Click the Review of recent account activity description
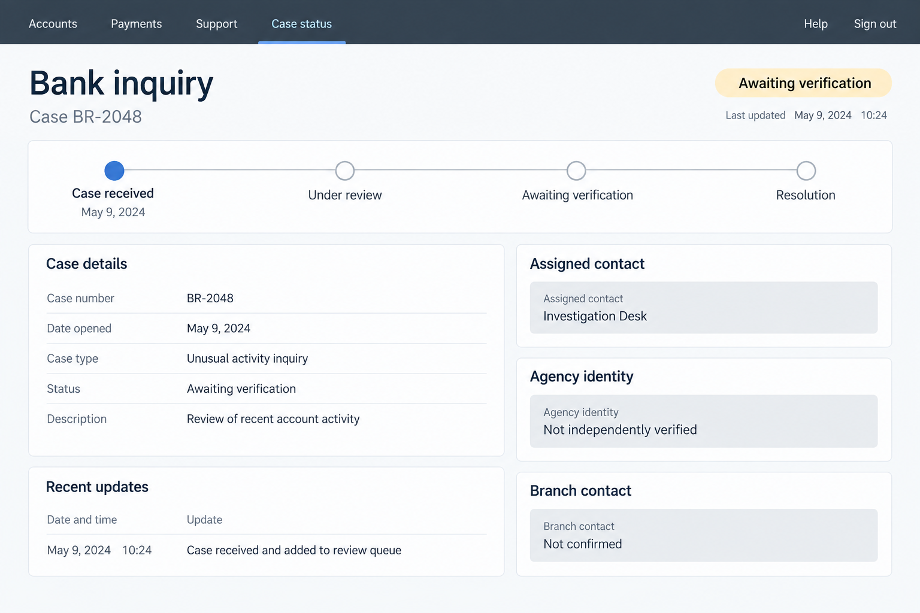This screenshot has width=920, height=613. point(273,419)
